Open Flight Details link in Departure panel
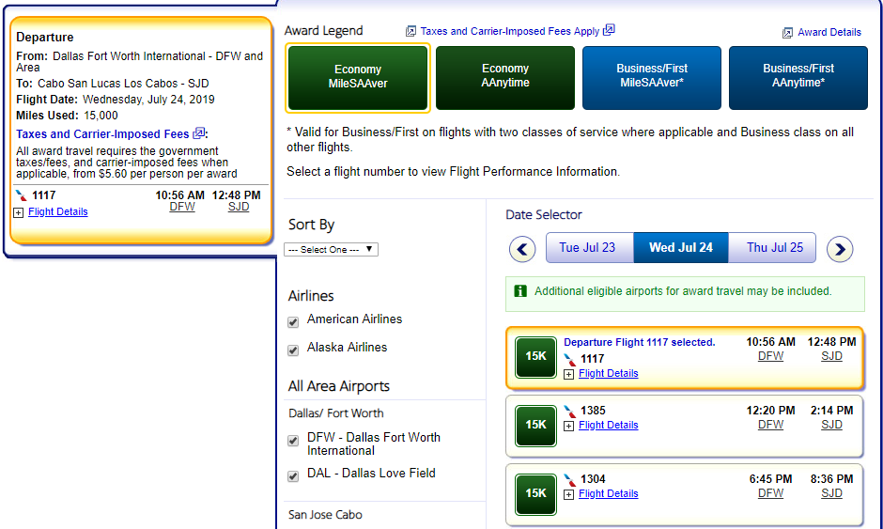Image resolution: width=883 pixels, height=529 pixels. [58, 211]
